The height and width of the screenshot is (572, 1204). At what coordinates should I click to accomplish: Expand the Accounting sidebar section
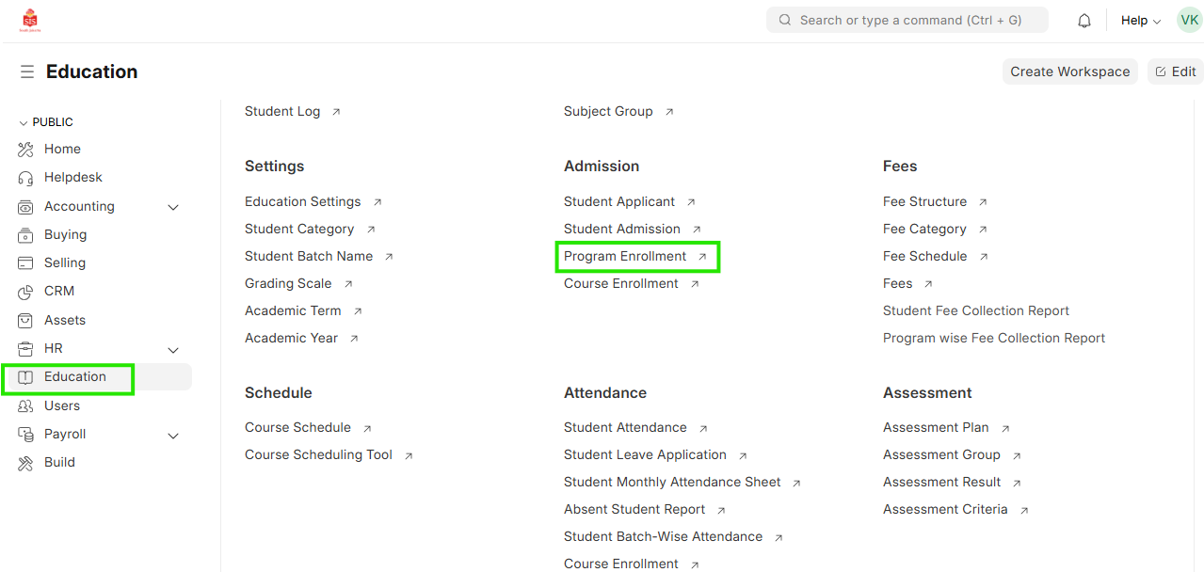(173, 207)
